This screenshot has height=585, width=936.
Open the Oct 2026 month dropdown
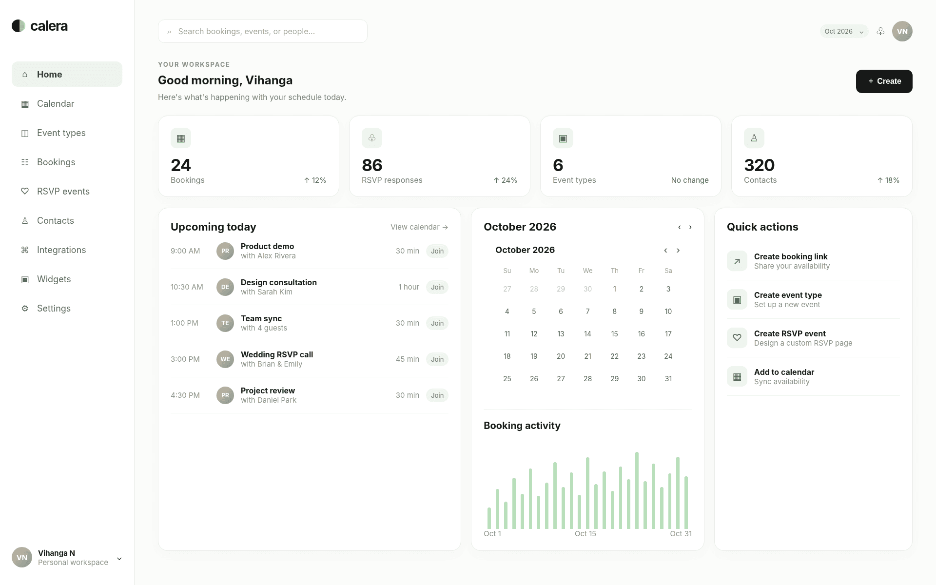pyautogui.click(x=844, y=31)
